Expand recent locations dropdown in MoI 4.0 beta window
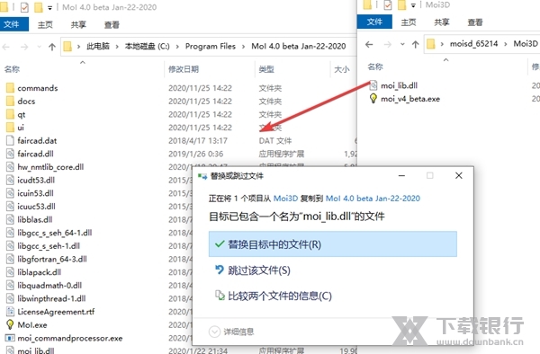 point(39,47)
